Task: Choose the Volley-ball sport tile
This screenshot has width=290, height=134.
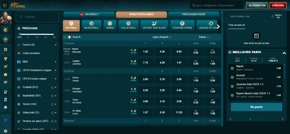Action: 128,25
